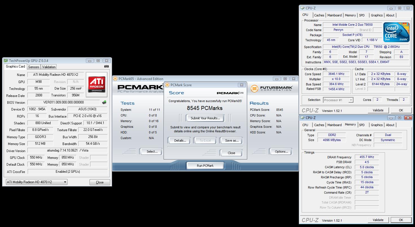415x227 pixels.
Task: Click the PCMark05 title bar app icon
Action: 115,79
